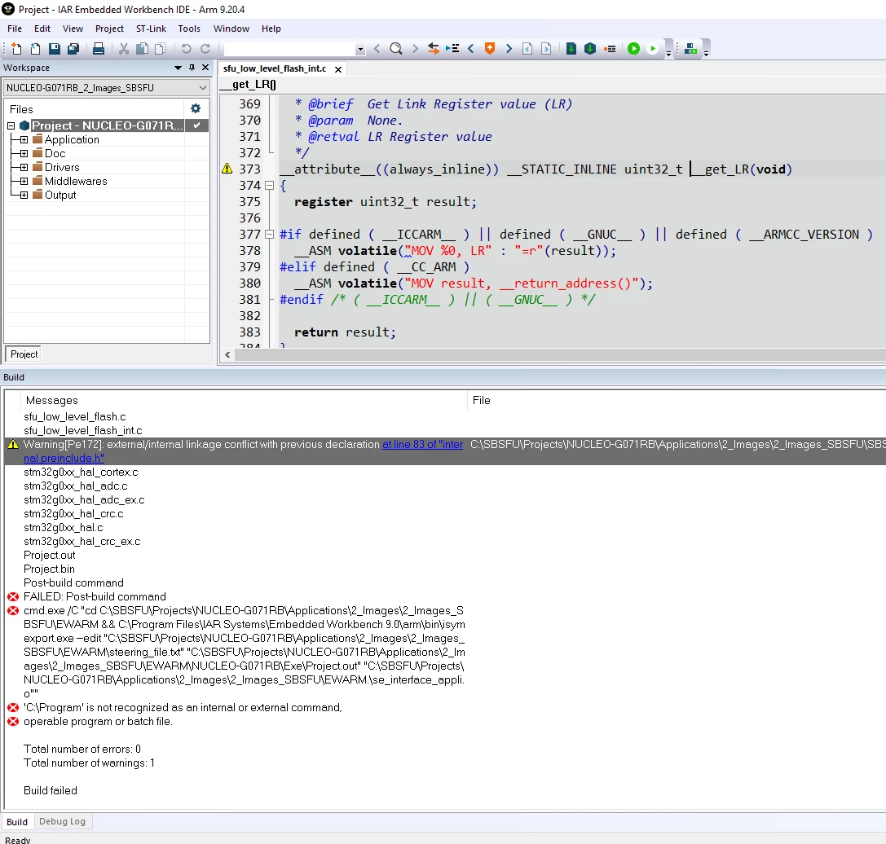Save the current file via toolbar

pos(55,49)
